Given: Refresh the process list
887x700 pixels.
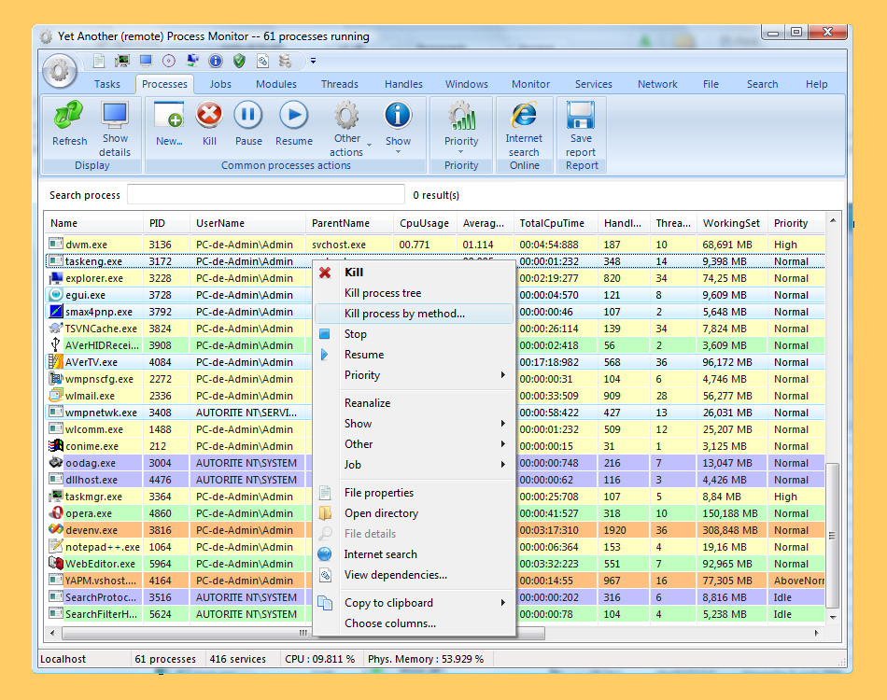Looking at the screenshot, I should point(69,123).
